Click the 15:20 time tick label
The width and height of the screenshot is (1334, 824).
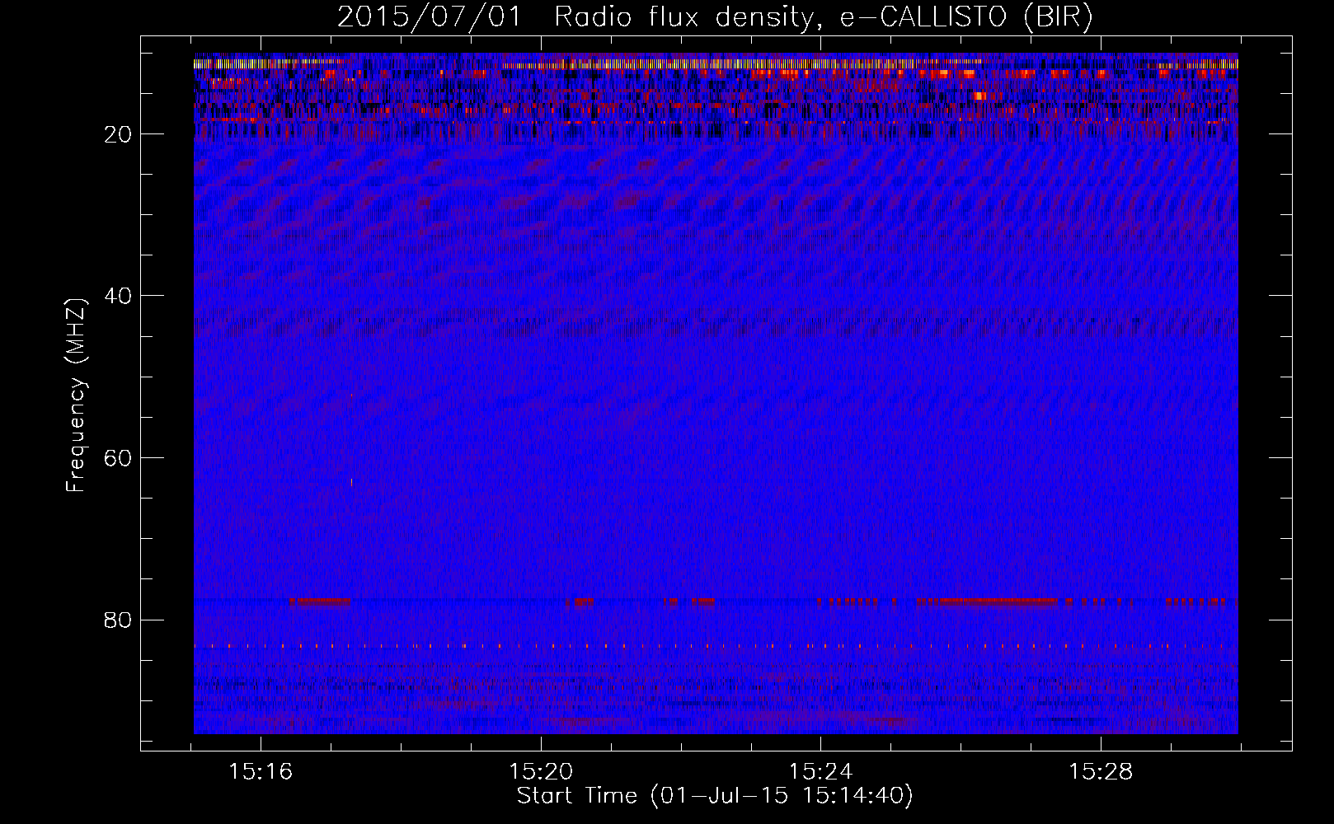[x=541, y=772]
